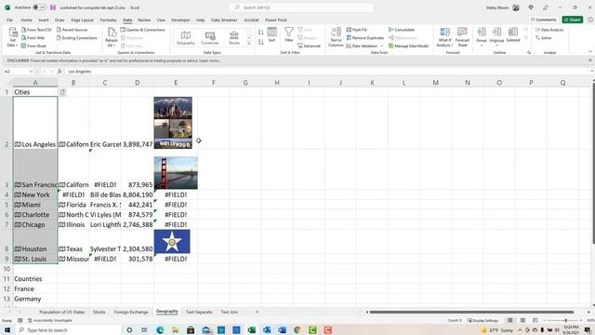This screenshot has width=595, height=335.
Task: Expand the Name Box dropdown
Action: 31,72
